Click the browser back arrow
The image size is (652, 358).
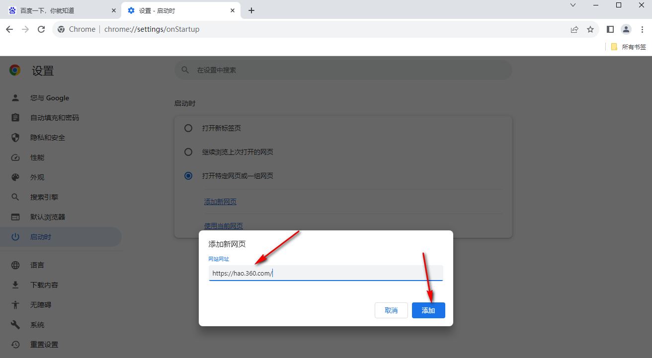pos(9,29)
